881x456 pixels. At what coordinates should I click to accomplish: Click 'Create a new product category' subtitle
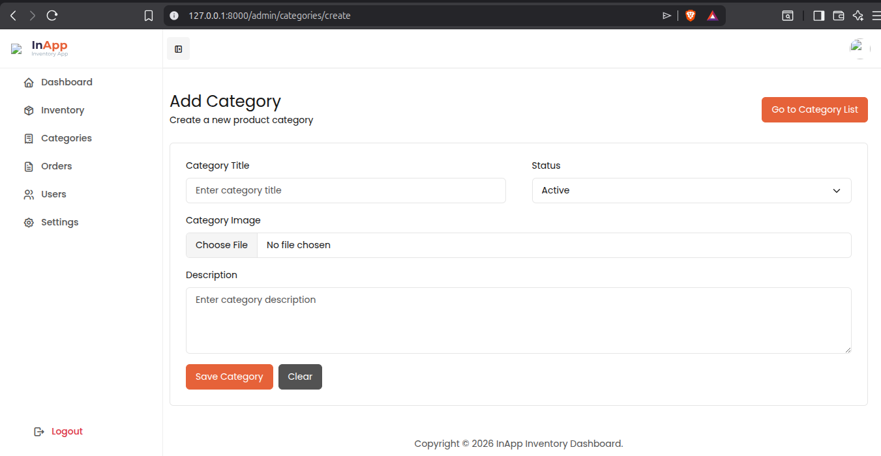coord(241,120)
